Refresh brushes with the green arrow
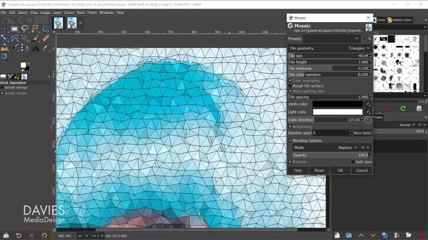Viewport: 428px width, 240px height. [403, 109]
